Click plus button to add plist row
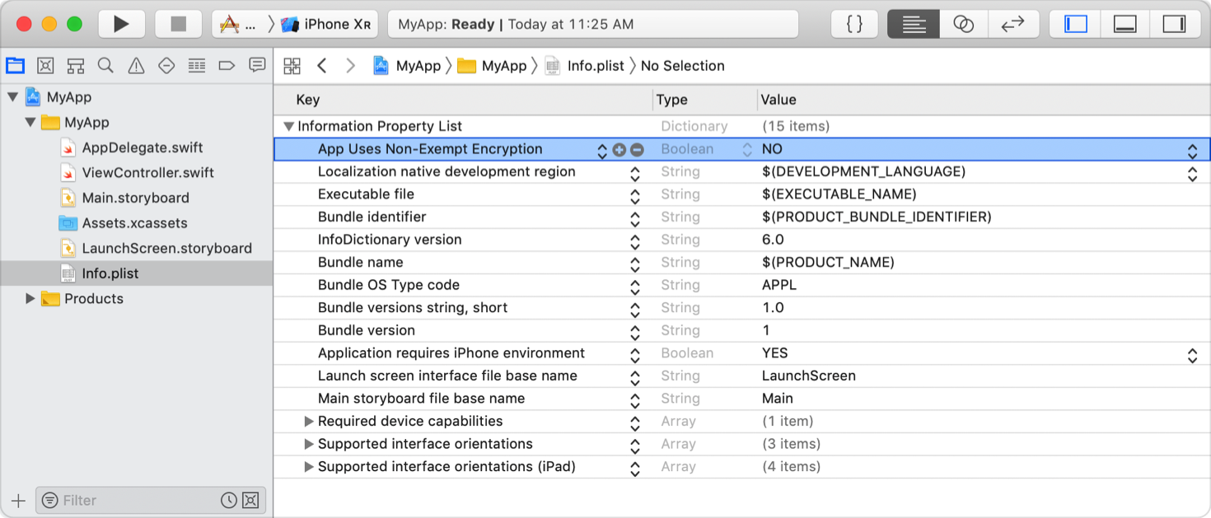Image resolution: width=1211 pixels, height=518 pixels. (x=620, y=150)
